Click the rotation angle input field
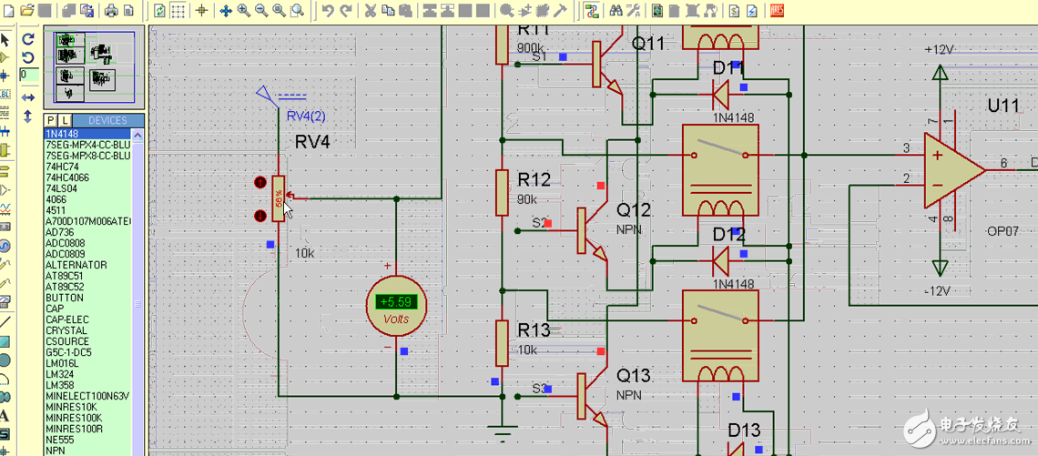Image resolution: width=1038 pixels, height=456 pixels. [x=28, y=76]
